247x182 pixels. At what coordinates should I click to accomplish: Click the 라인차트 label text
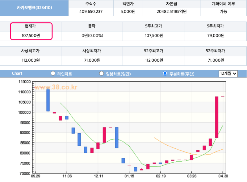tap(65, 74)
